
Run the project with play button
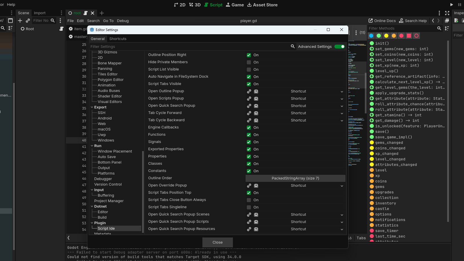[452, 5]
